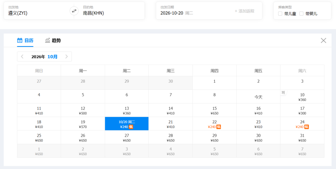
Task: Select October 17 with ¥300 fare
Action: [302, 110]
